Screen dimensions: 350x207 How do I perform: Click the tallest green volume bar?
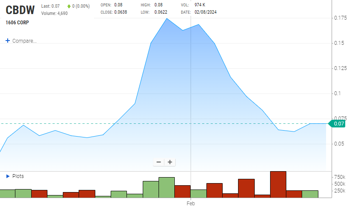(167, 187)
